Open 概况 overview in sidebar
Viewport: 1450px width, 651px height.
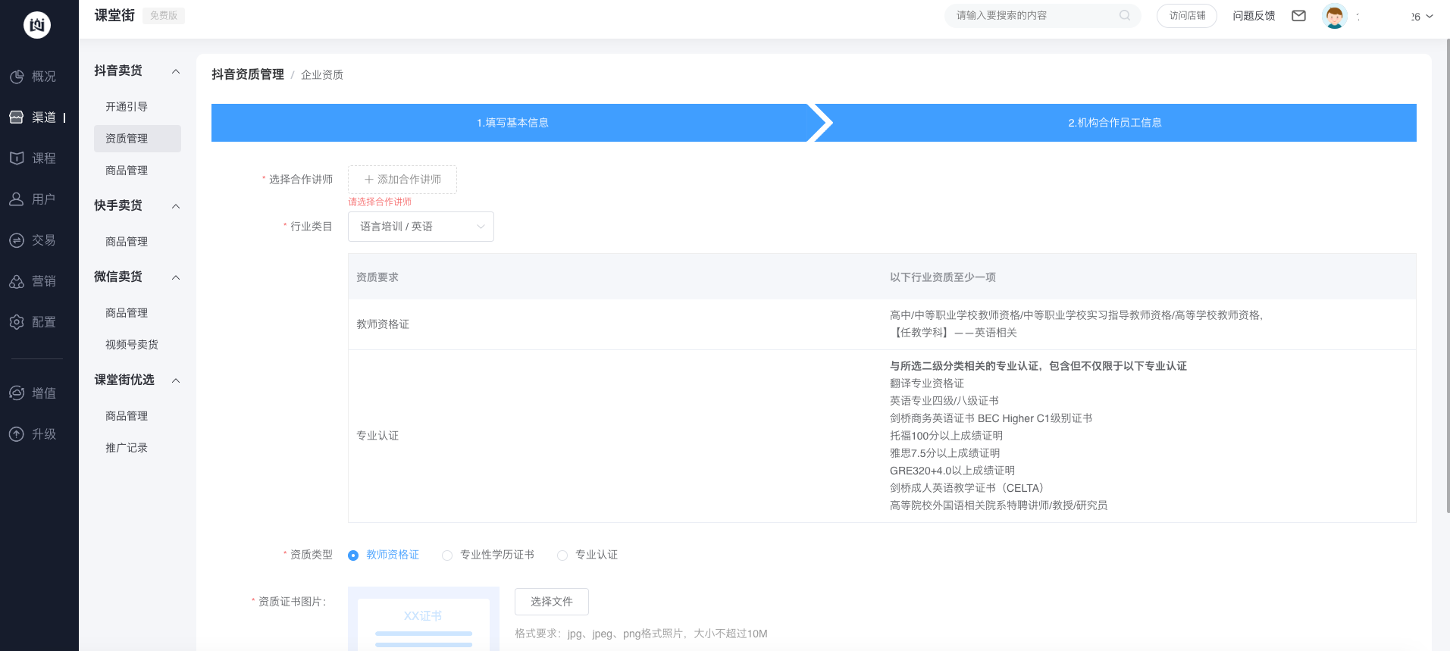[33, 77]
